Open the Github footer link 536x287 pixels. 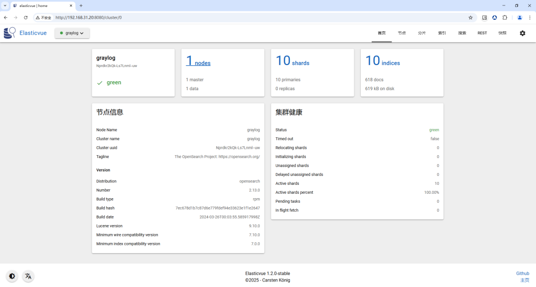point(522,273)
